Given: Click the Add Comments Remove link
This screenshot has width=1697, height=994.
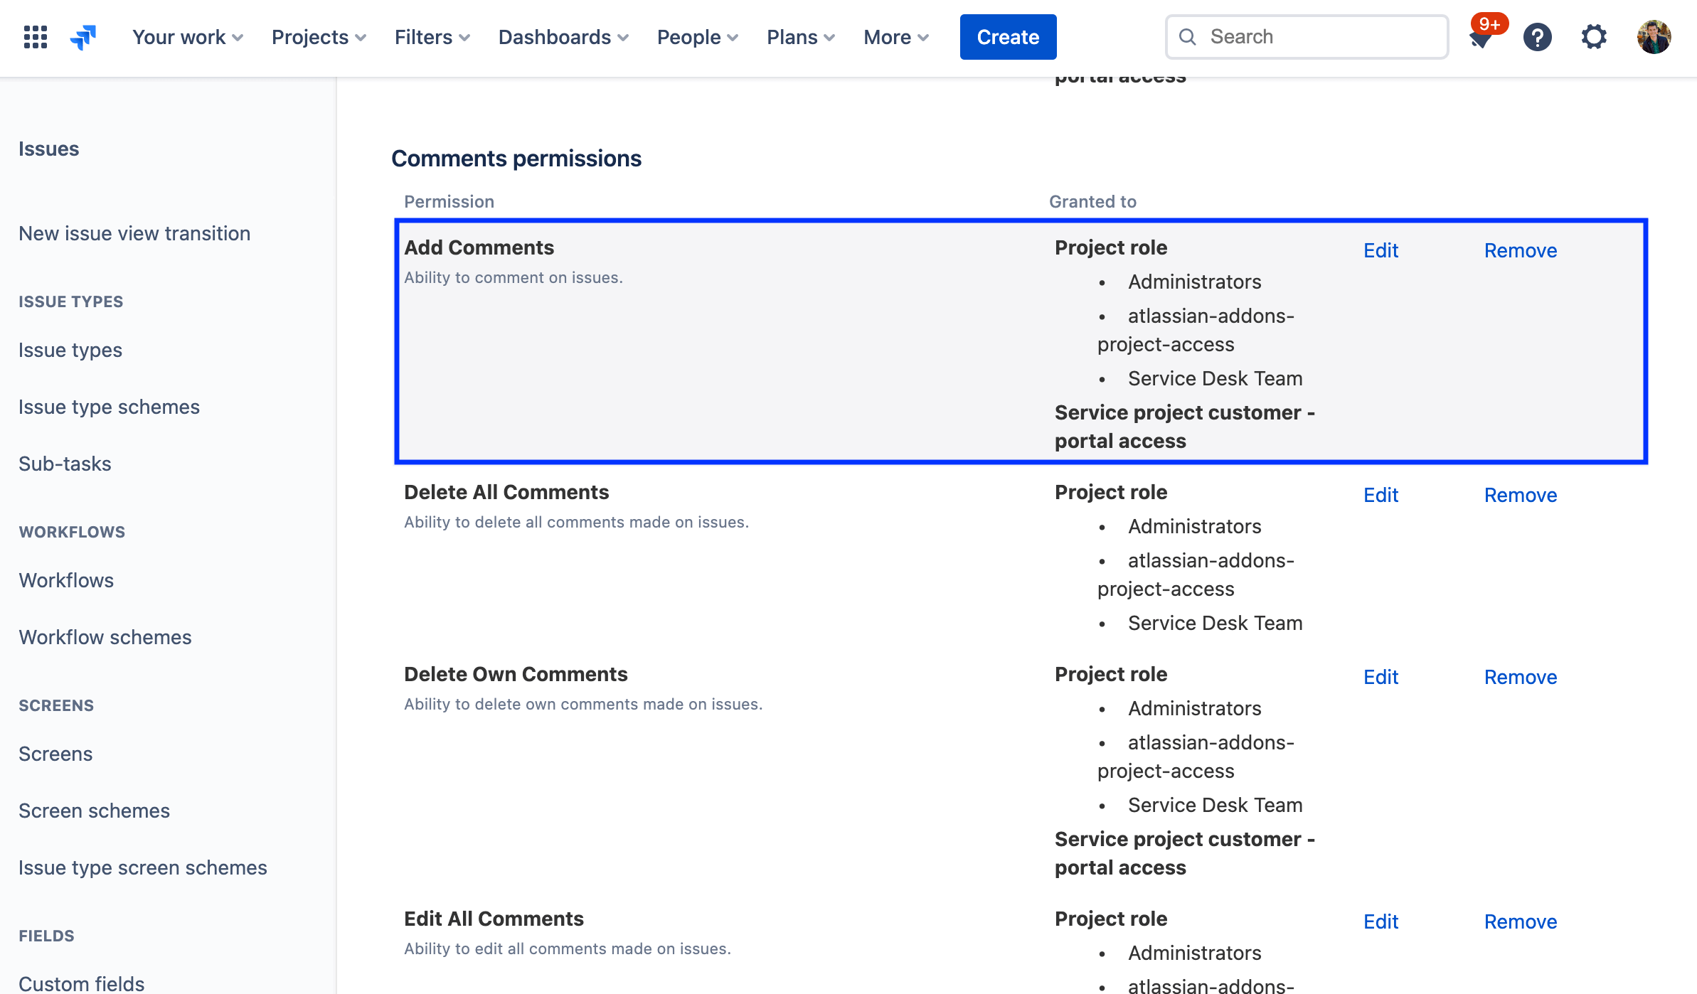Looking at the screenshot, I should (x=1521, y=250).
